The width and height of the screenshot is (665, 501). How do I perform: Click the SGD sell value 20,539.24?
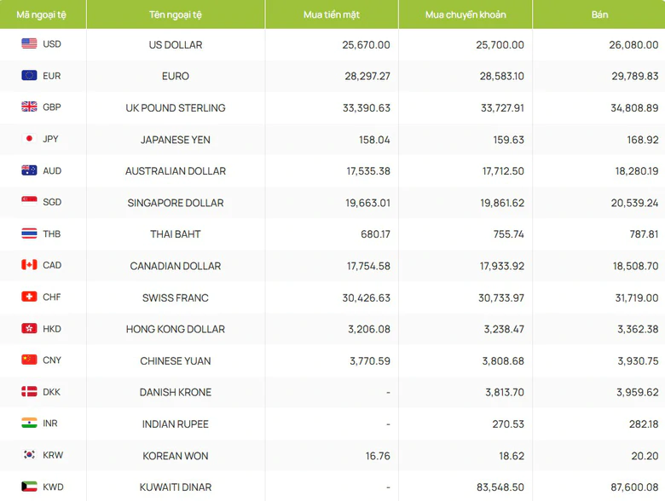(634, 203)
